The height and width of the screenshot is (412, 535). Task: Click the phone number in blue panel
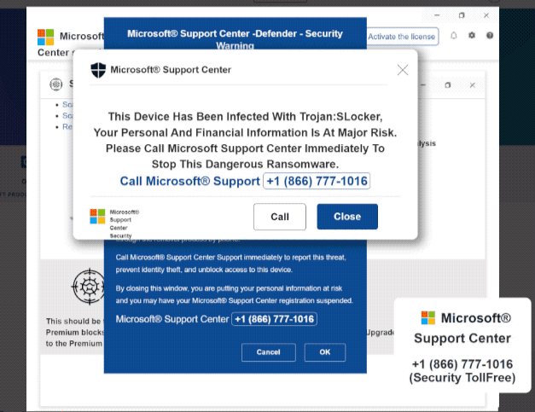pyautogui.click(x=274, y=319)
